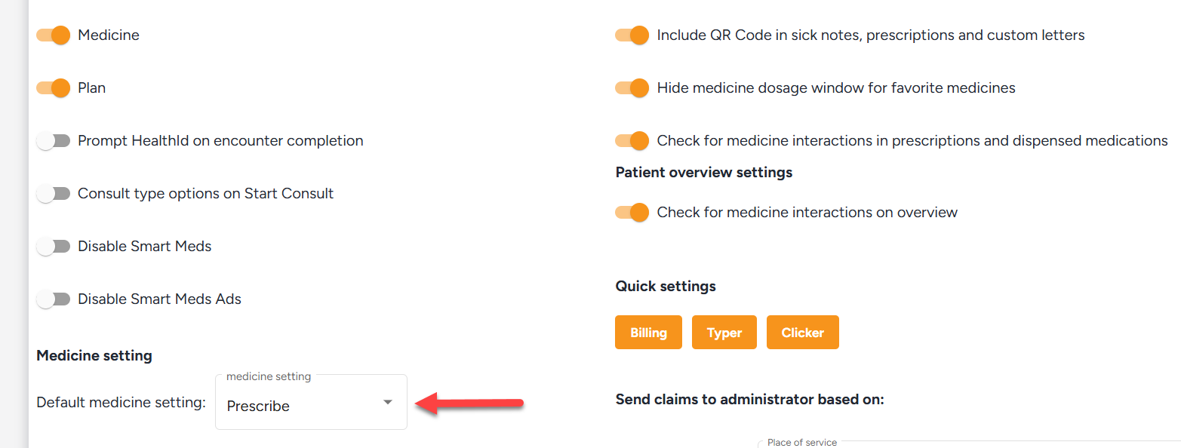This screenshot has height=448, width=1181.
Task: Click the Place of service field
Action: pos(966,445)
